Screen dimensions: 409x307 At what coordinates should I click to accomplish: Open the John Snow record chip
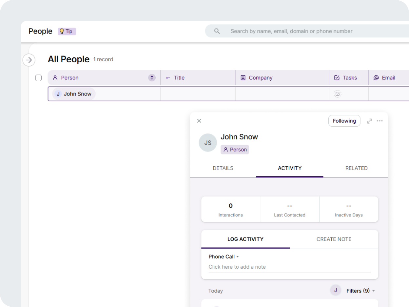[74, 94]
